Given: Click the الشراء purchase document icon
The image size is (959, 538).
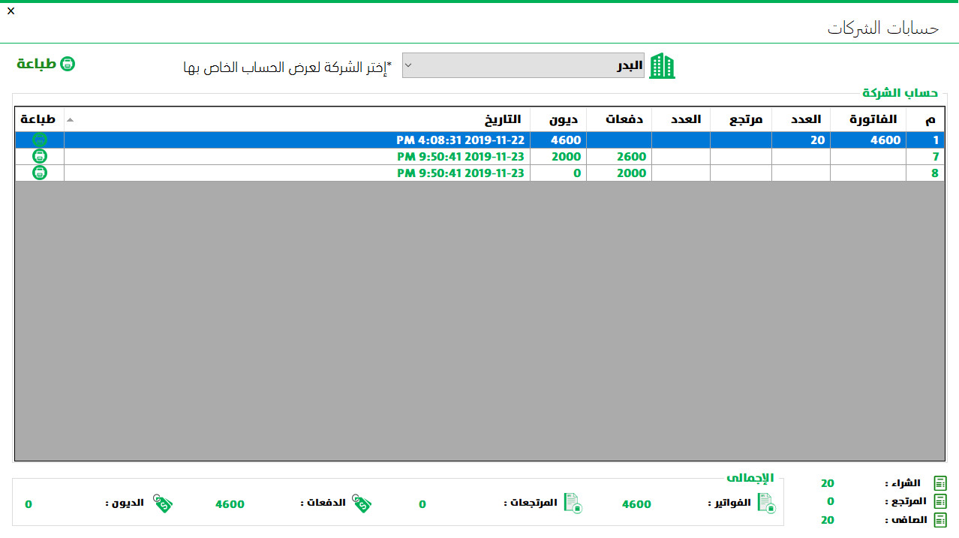Looking at the screenshot, I should tap(940, 483).
